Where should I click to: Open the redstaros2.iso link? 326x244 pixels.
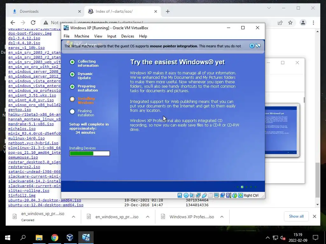pos(24,167)
